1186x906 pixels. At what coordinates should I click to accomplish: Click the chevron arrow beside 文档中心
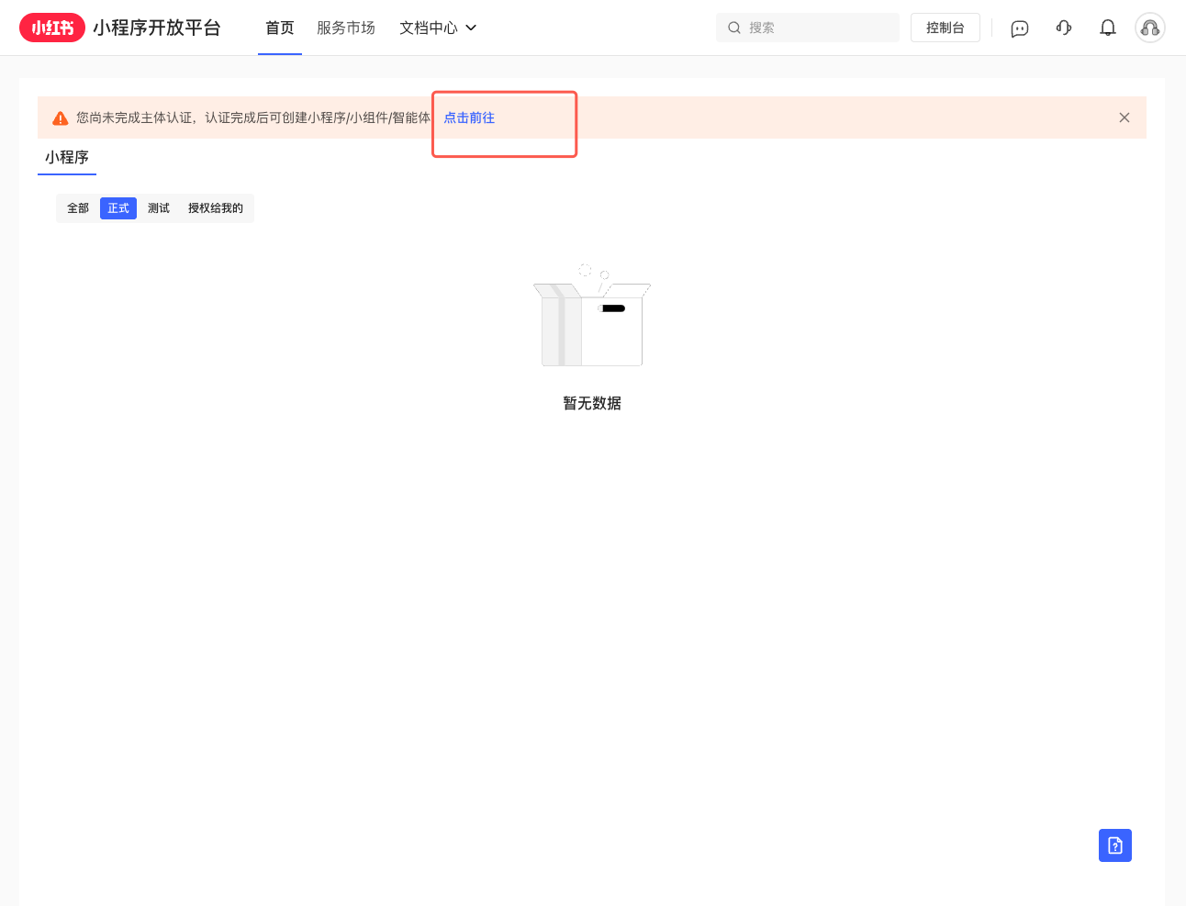[x=471, y=28]
